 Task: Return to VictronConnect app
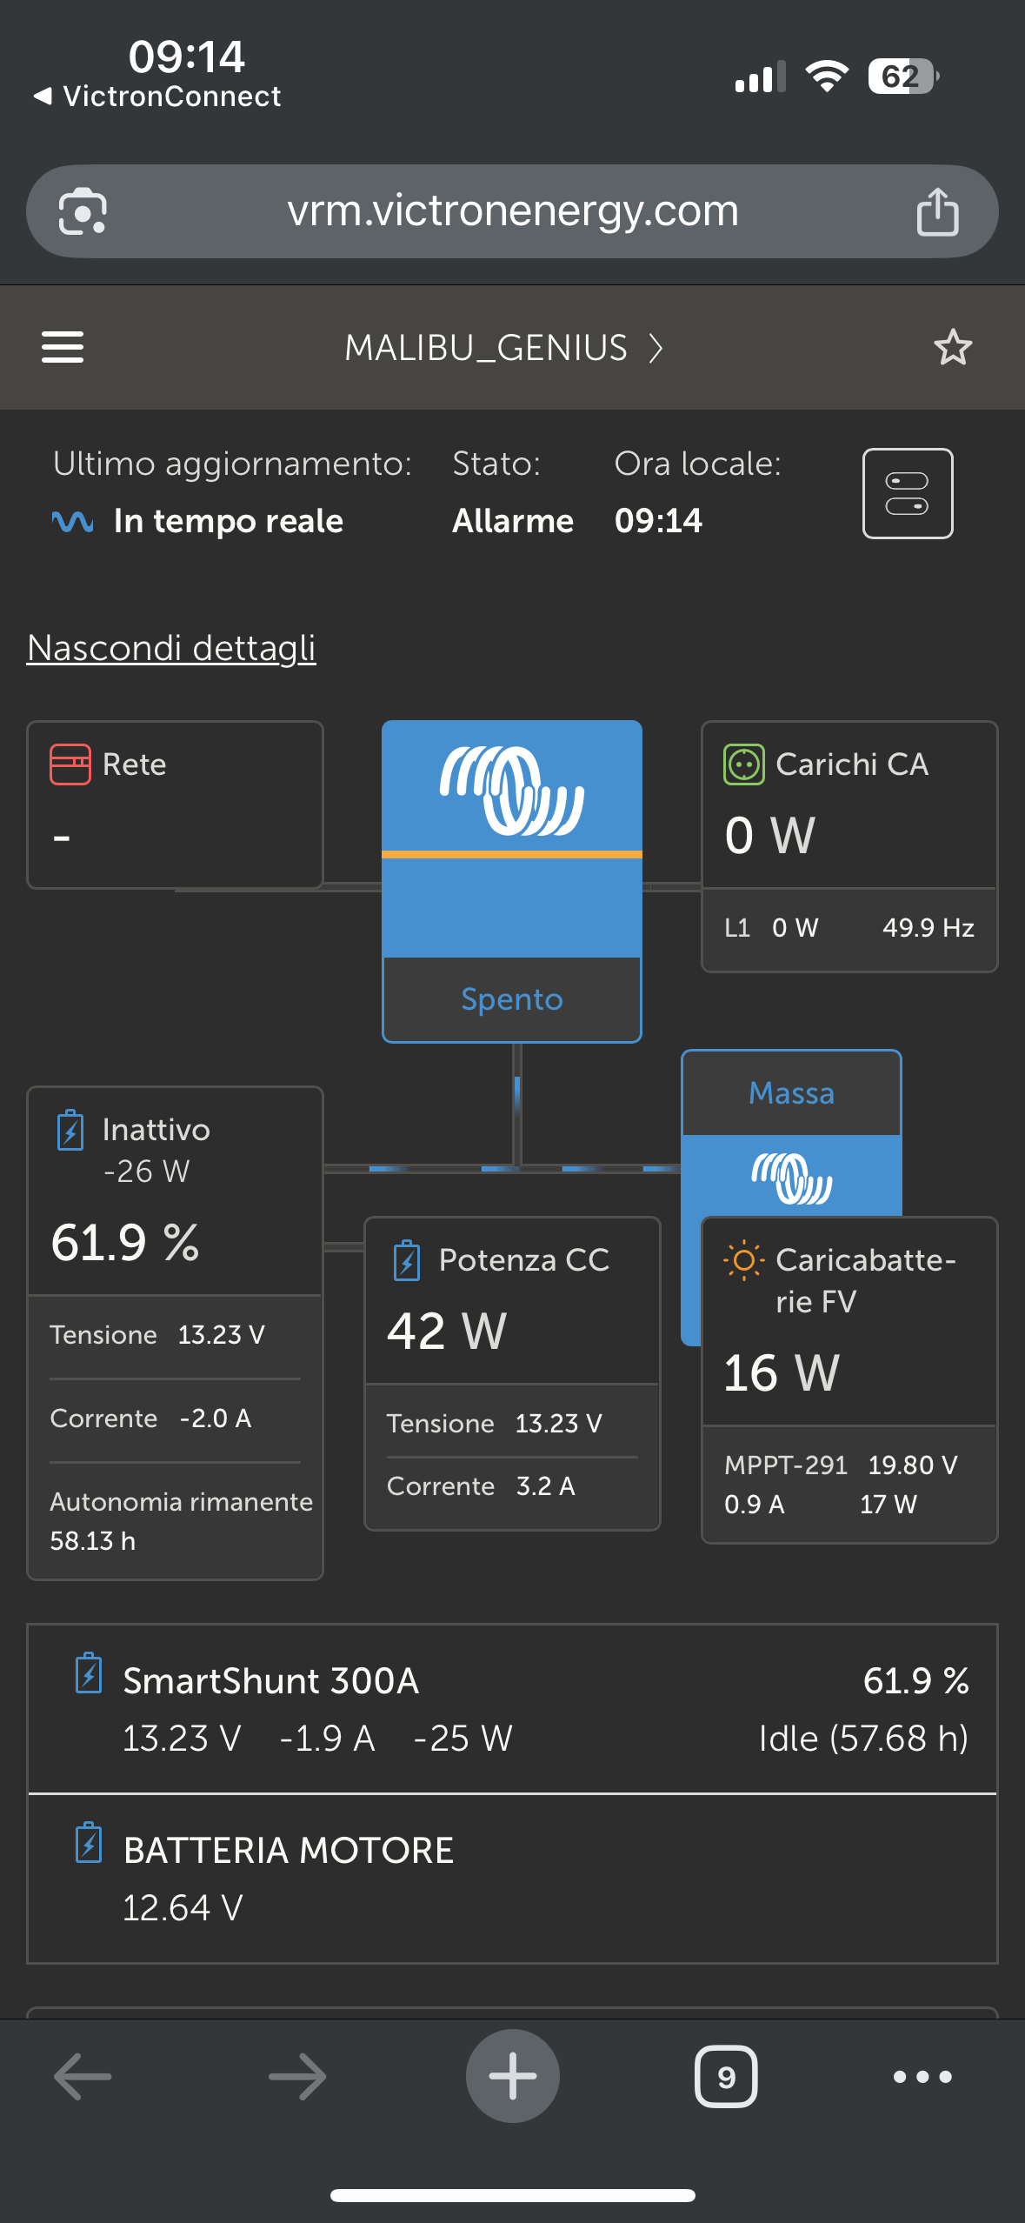pos(156,96)
